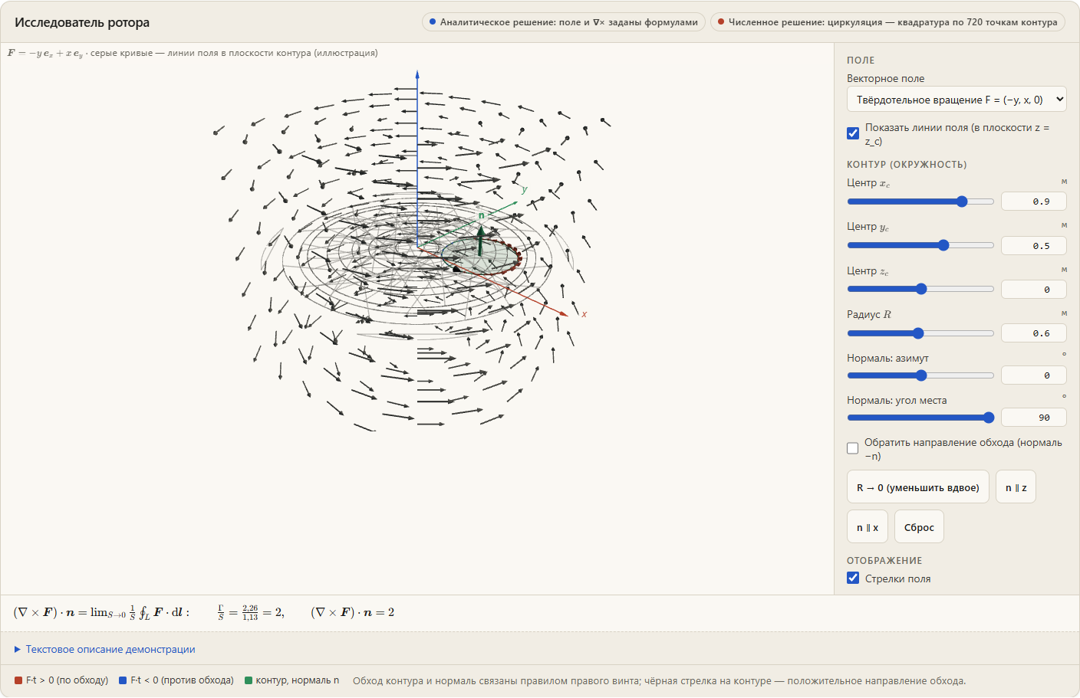Open the Векторное поле dropdown

coord(957,100)
